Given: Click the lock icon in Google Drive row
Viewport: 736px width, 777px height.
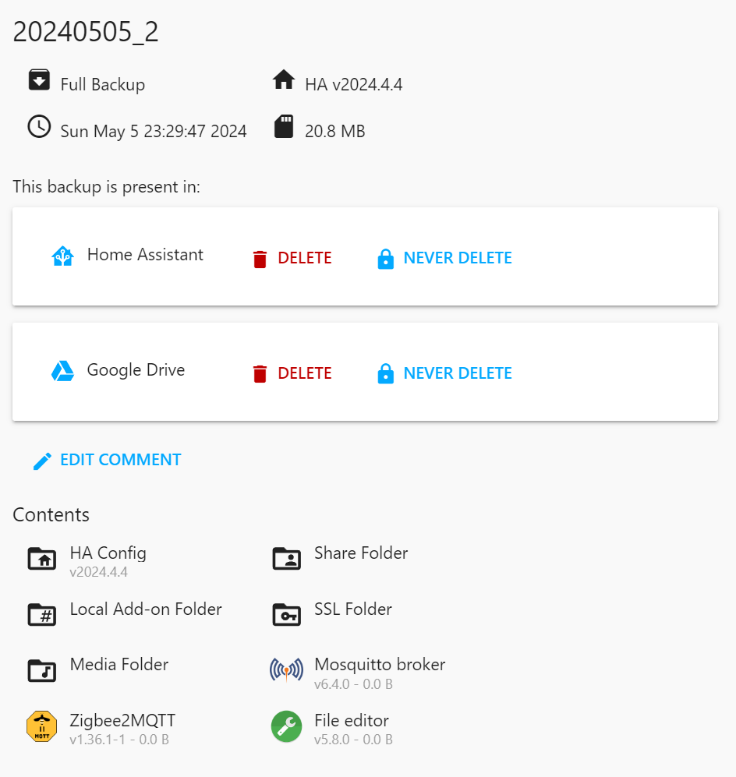Looking at the screenshot, I should click(386, 373).
